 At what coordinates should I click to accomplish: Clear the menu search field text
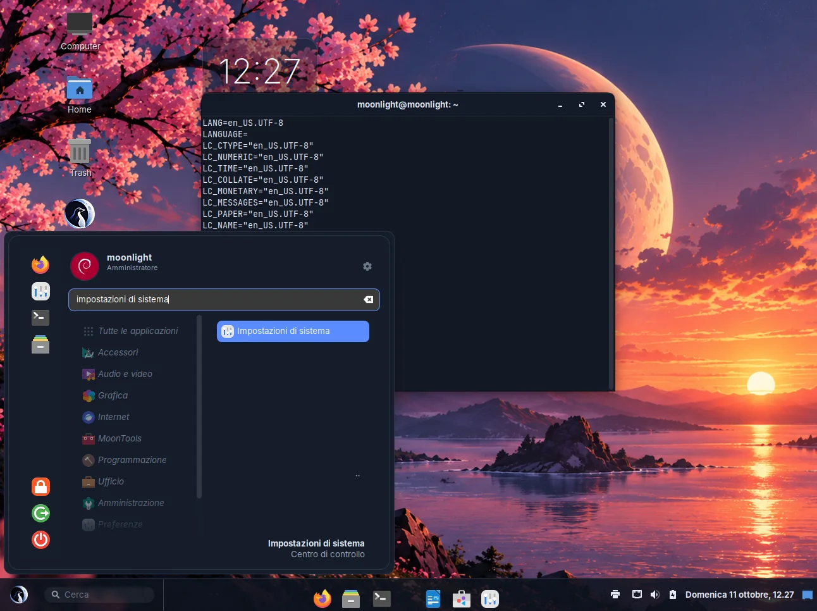coord(369,300)
